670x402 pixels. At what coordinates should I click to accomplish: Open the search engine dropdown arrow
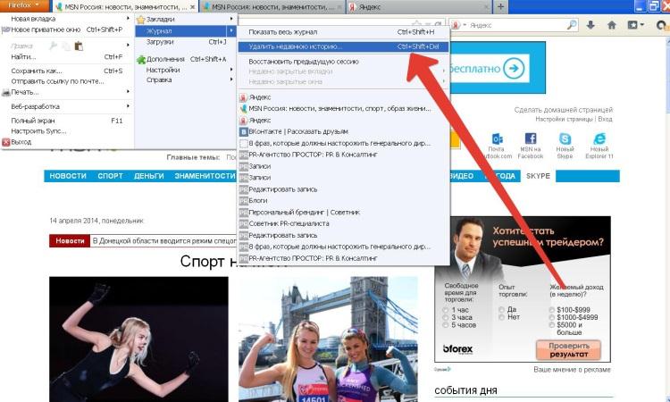coord(465,25)
